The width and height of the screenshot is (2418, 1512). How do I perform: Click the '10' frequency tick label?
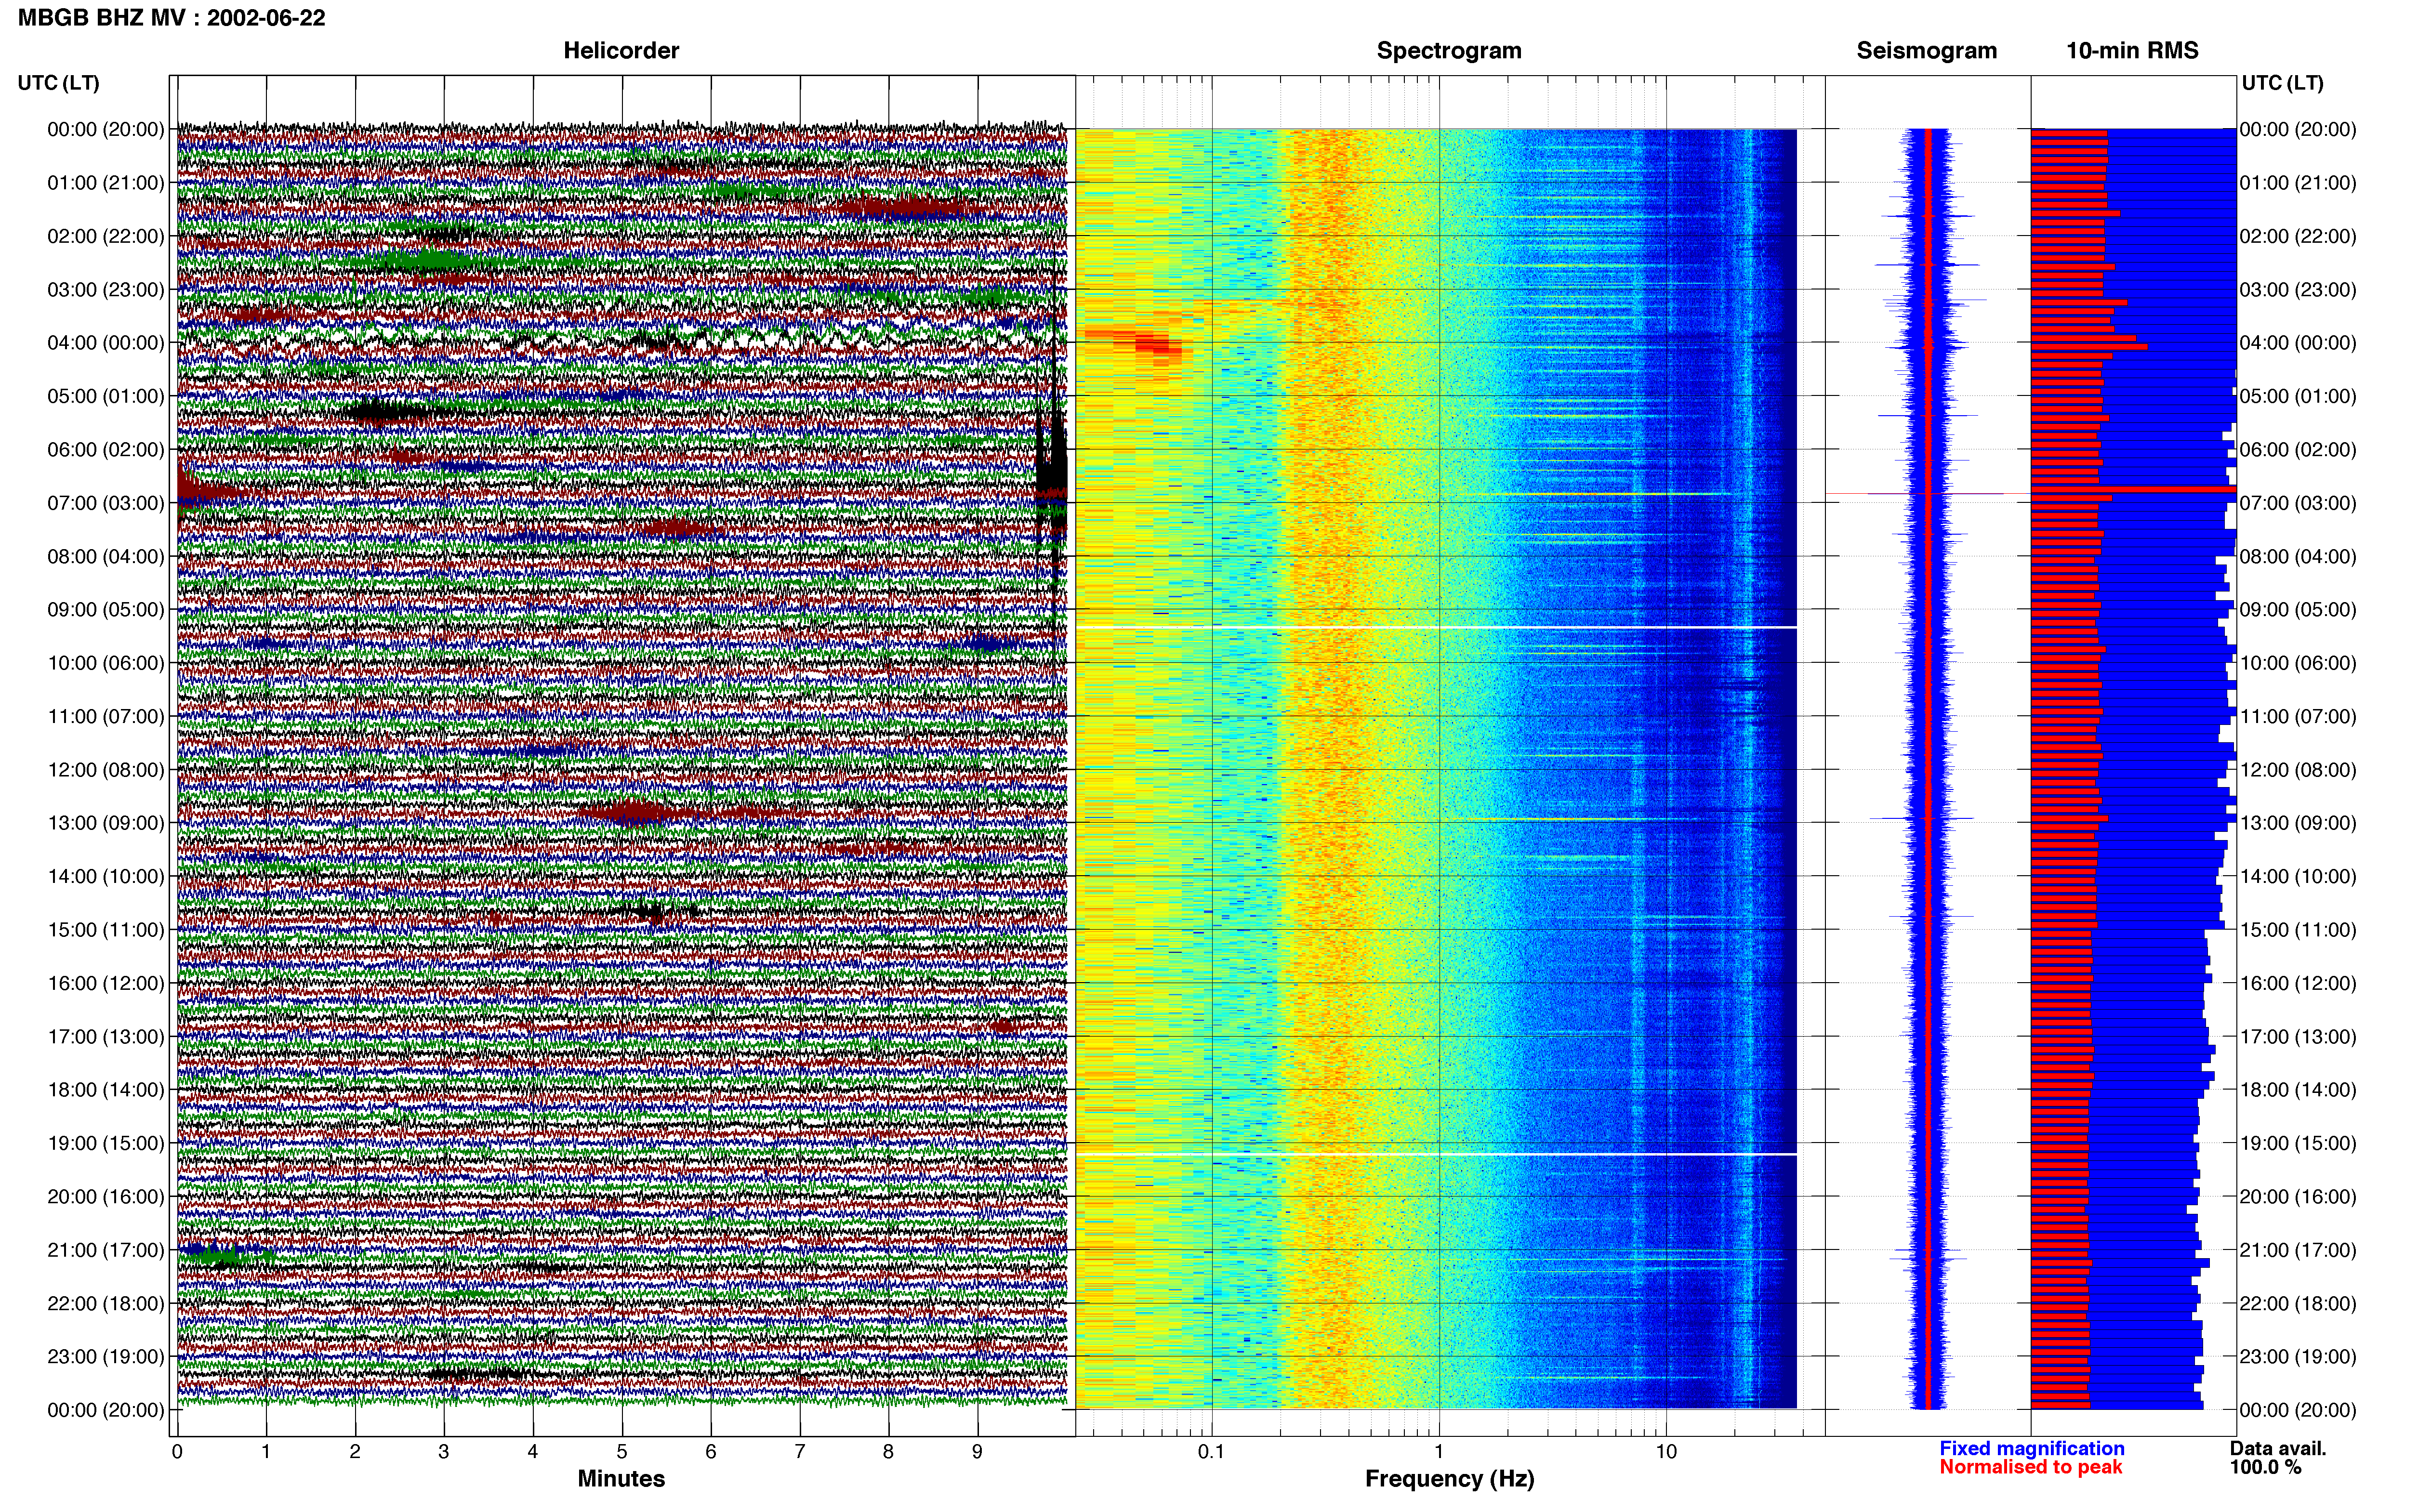(1665, 1451)
